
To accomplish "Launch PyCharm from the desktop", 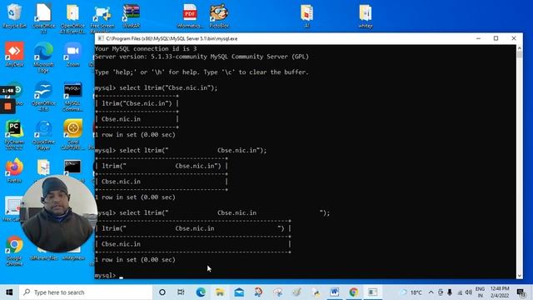I will tap(14, 135).
